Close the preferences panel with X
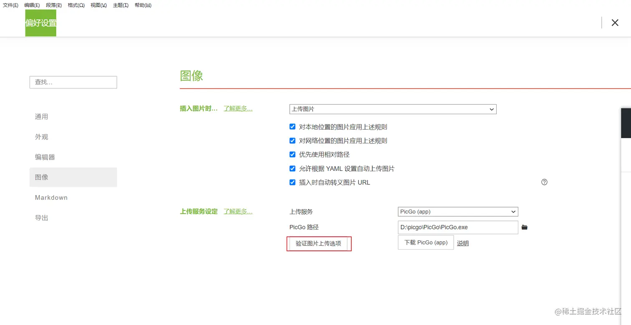Screen dimensions: 631x325 (x=615, y=23)
